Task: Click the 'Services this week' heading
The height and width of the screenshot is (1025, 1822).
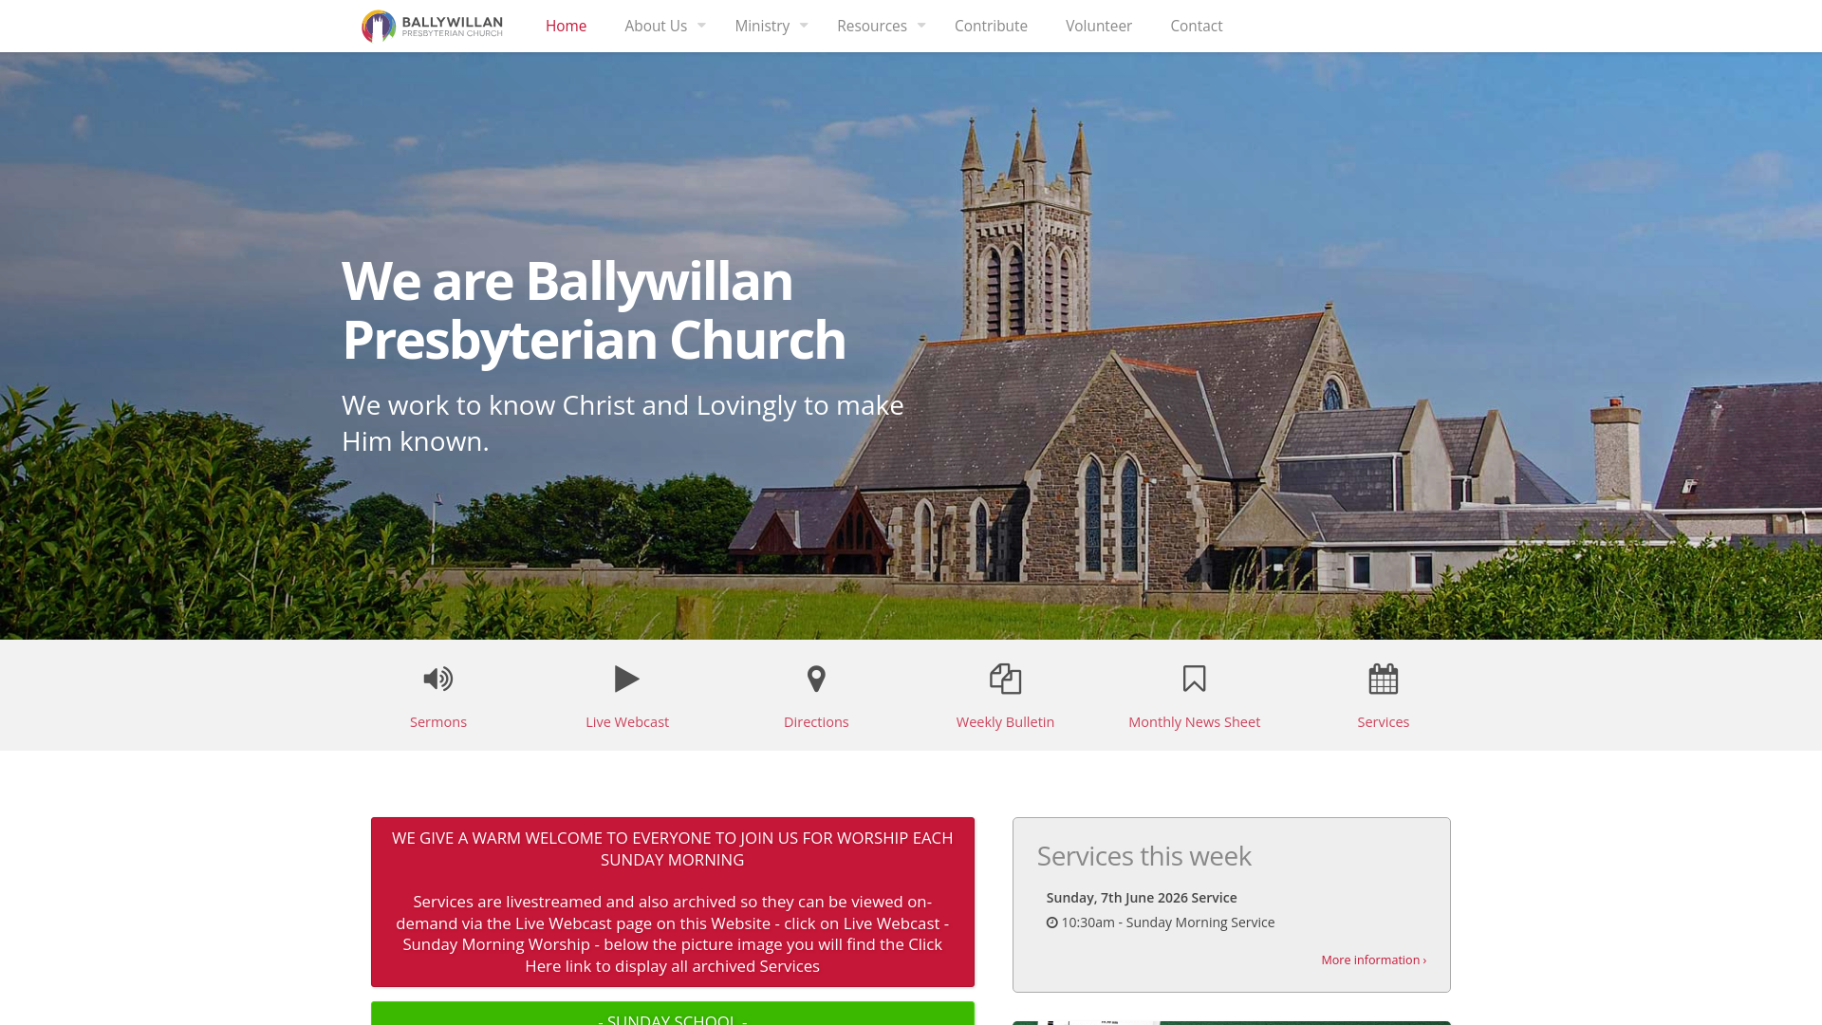Action: pos(1143,856)
